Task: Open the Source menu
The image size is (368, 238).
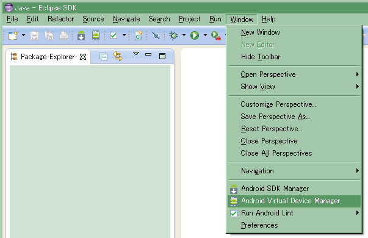Action: tap(93, 19)
